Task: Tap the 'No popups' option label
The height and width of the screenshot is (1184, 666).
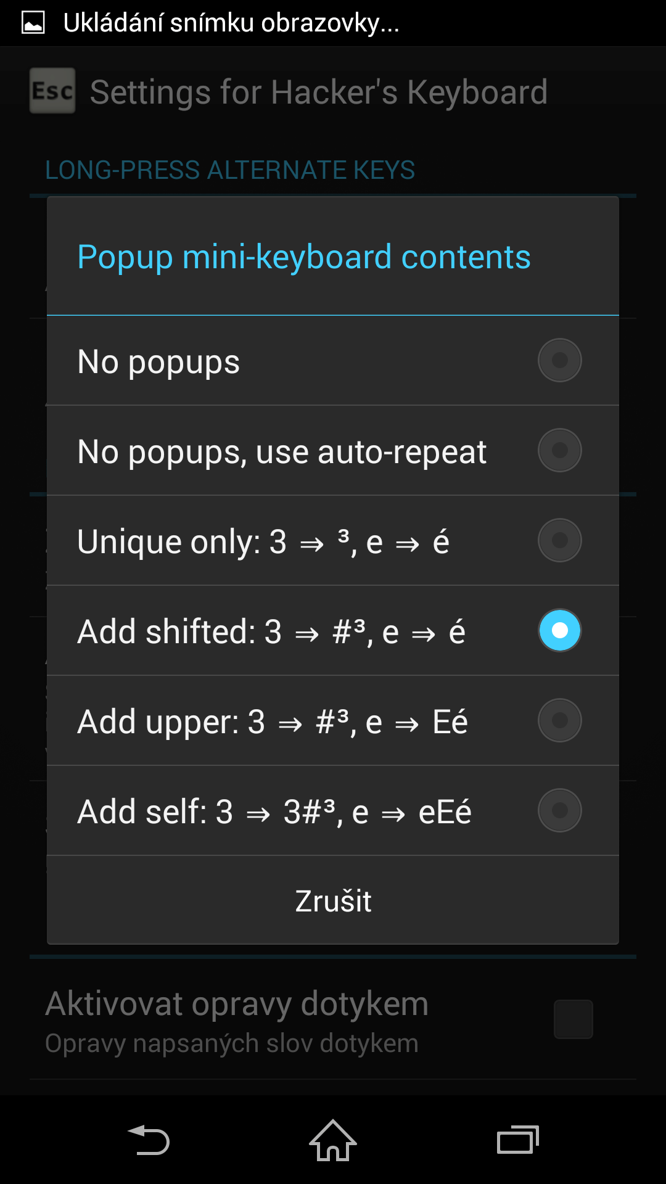Action: point(158,362)
